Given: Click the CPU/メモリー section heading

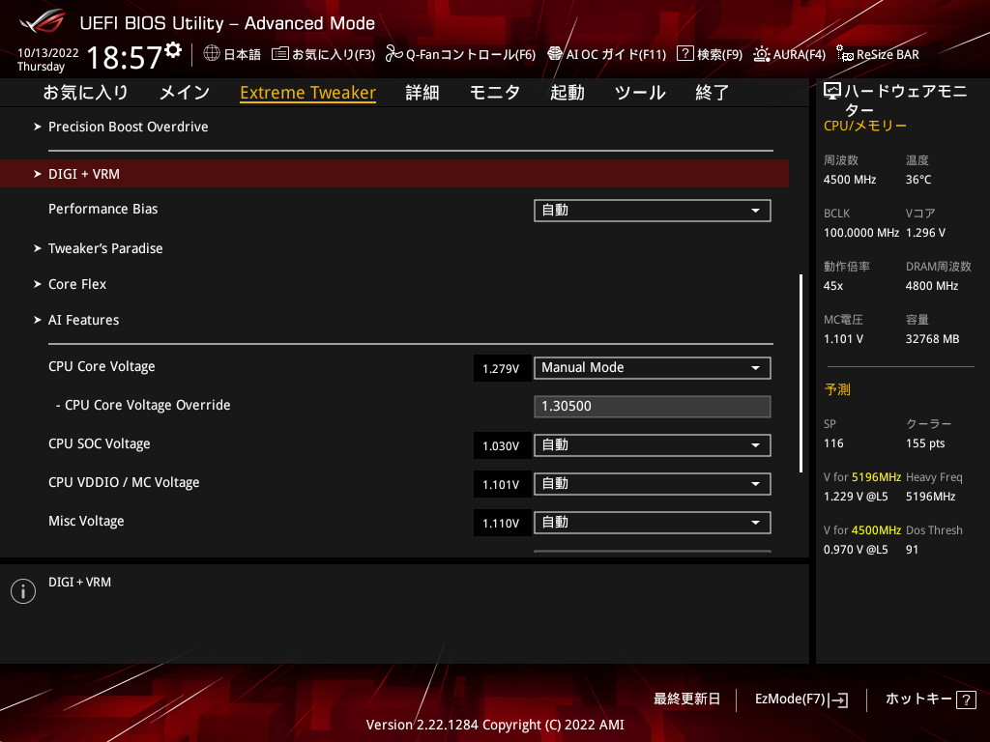Looking at the screenshot, I should coord(865,126).
